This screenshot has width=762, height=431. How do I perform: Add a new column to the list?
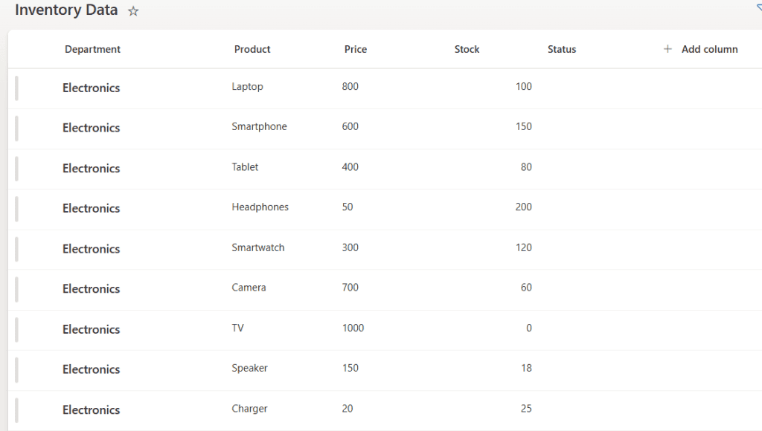click(700, 49)
